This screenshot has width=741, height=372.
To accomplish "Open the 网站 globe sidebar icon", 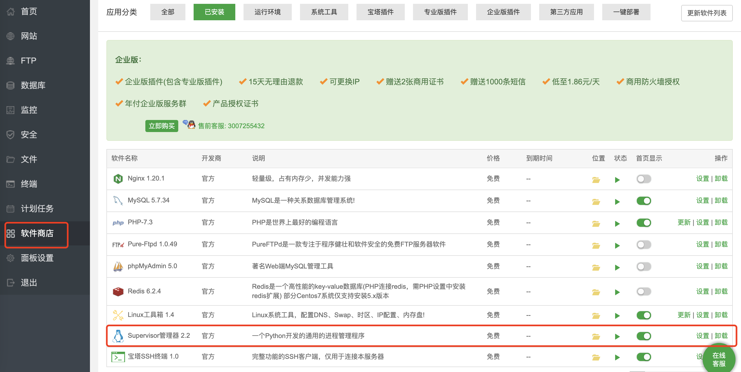I will 10,36.
